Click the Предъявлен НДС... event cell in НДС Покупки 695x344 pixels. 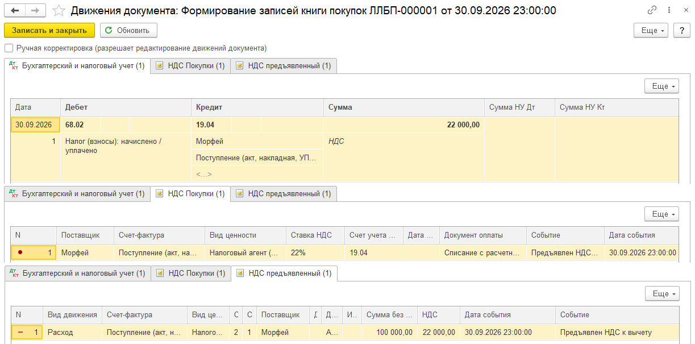[x=565, y=252]
